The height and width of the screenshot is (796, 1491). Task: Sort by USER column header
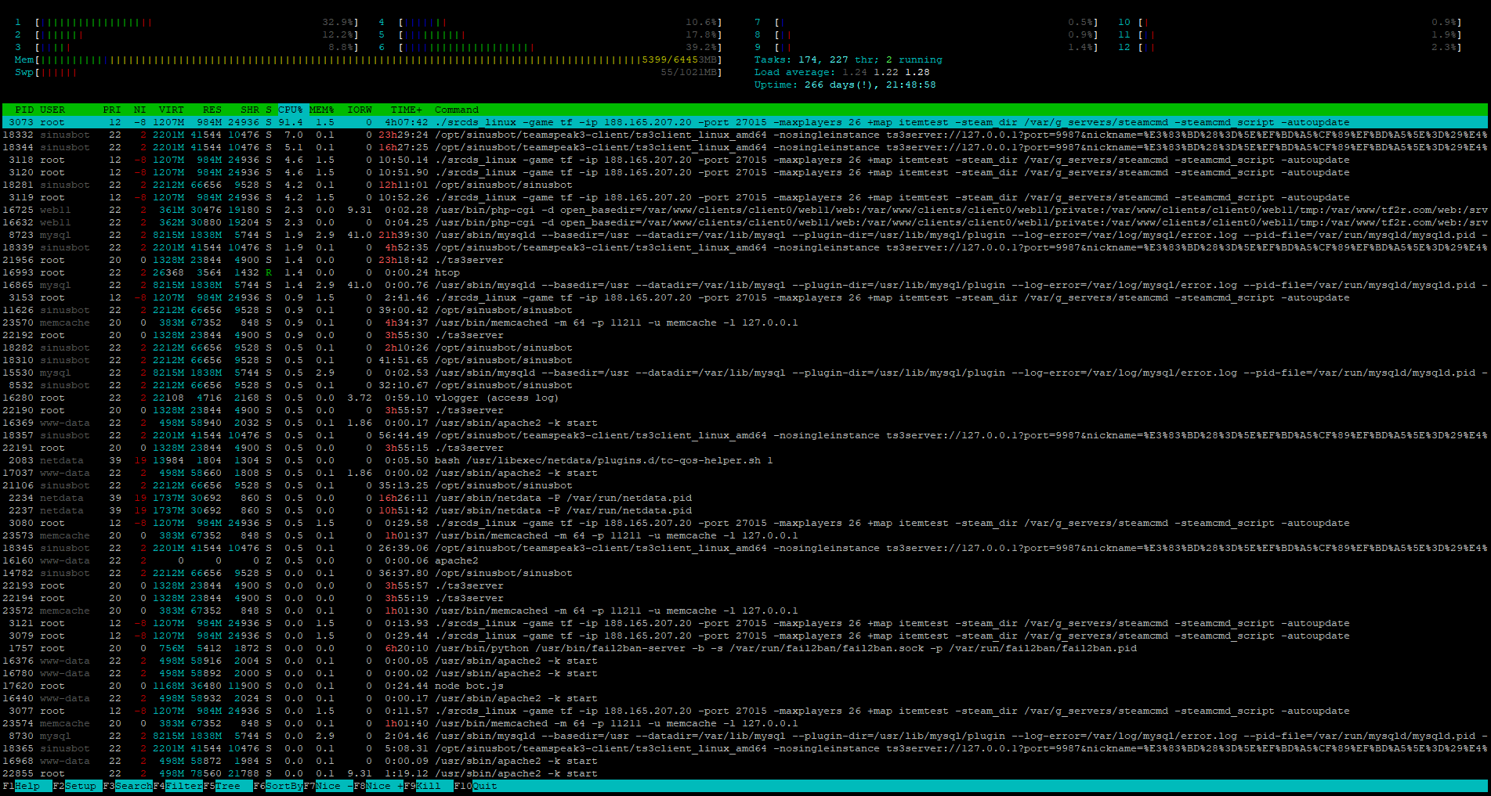click(x=52, y=110)
